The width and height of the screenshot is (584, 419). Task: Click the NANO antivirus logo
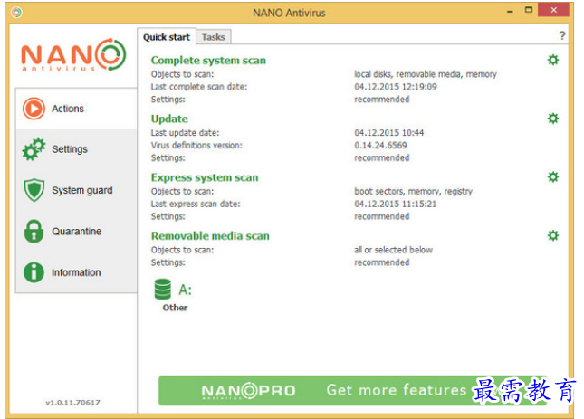point(73,54)
